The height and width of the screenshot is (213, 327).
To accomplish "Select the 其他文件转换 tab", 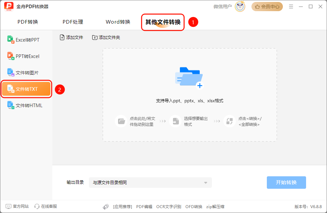I will click(x=163, y=22).
